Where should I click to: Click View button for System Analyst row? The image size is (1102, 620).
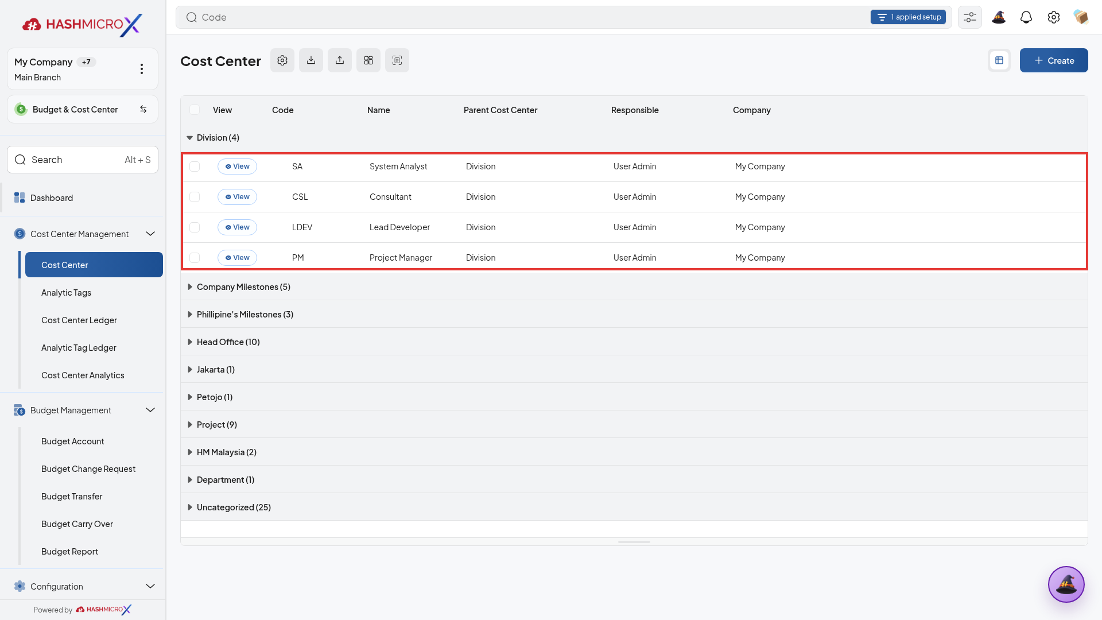coord(237,166)
